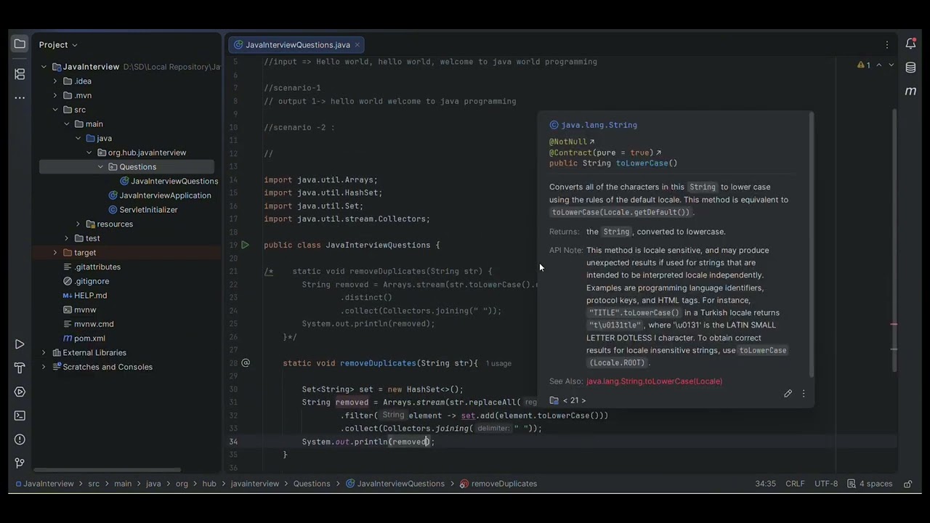The width and height of the screenshot is (930, 523).
Task: Open the Structure tool window icon
Action: pyautogui.click(x=20, y=73)
